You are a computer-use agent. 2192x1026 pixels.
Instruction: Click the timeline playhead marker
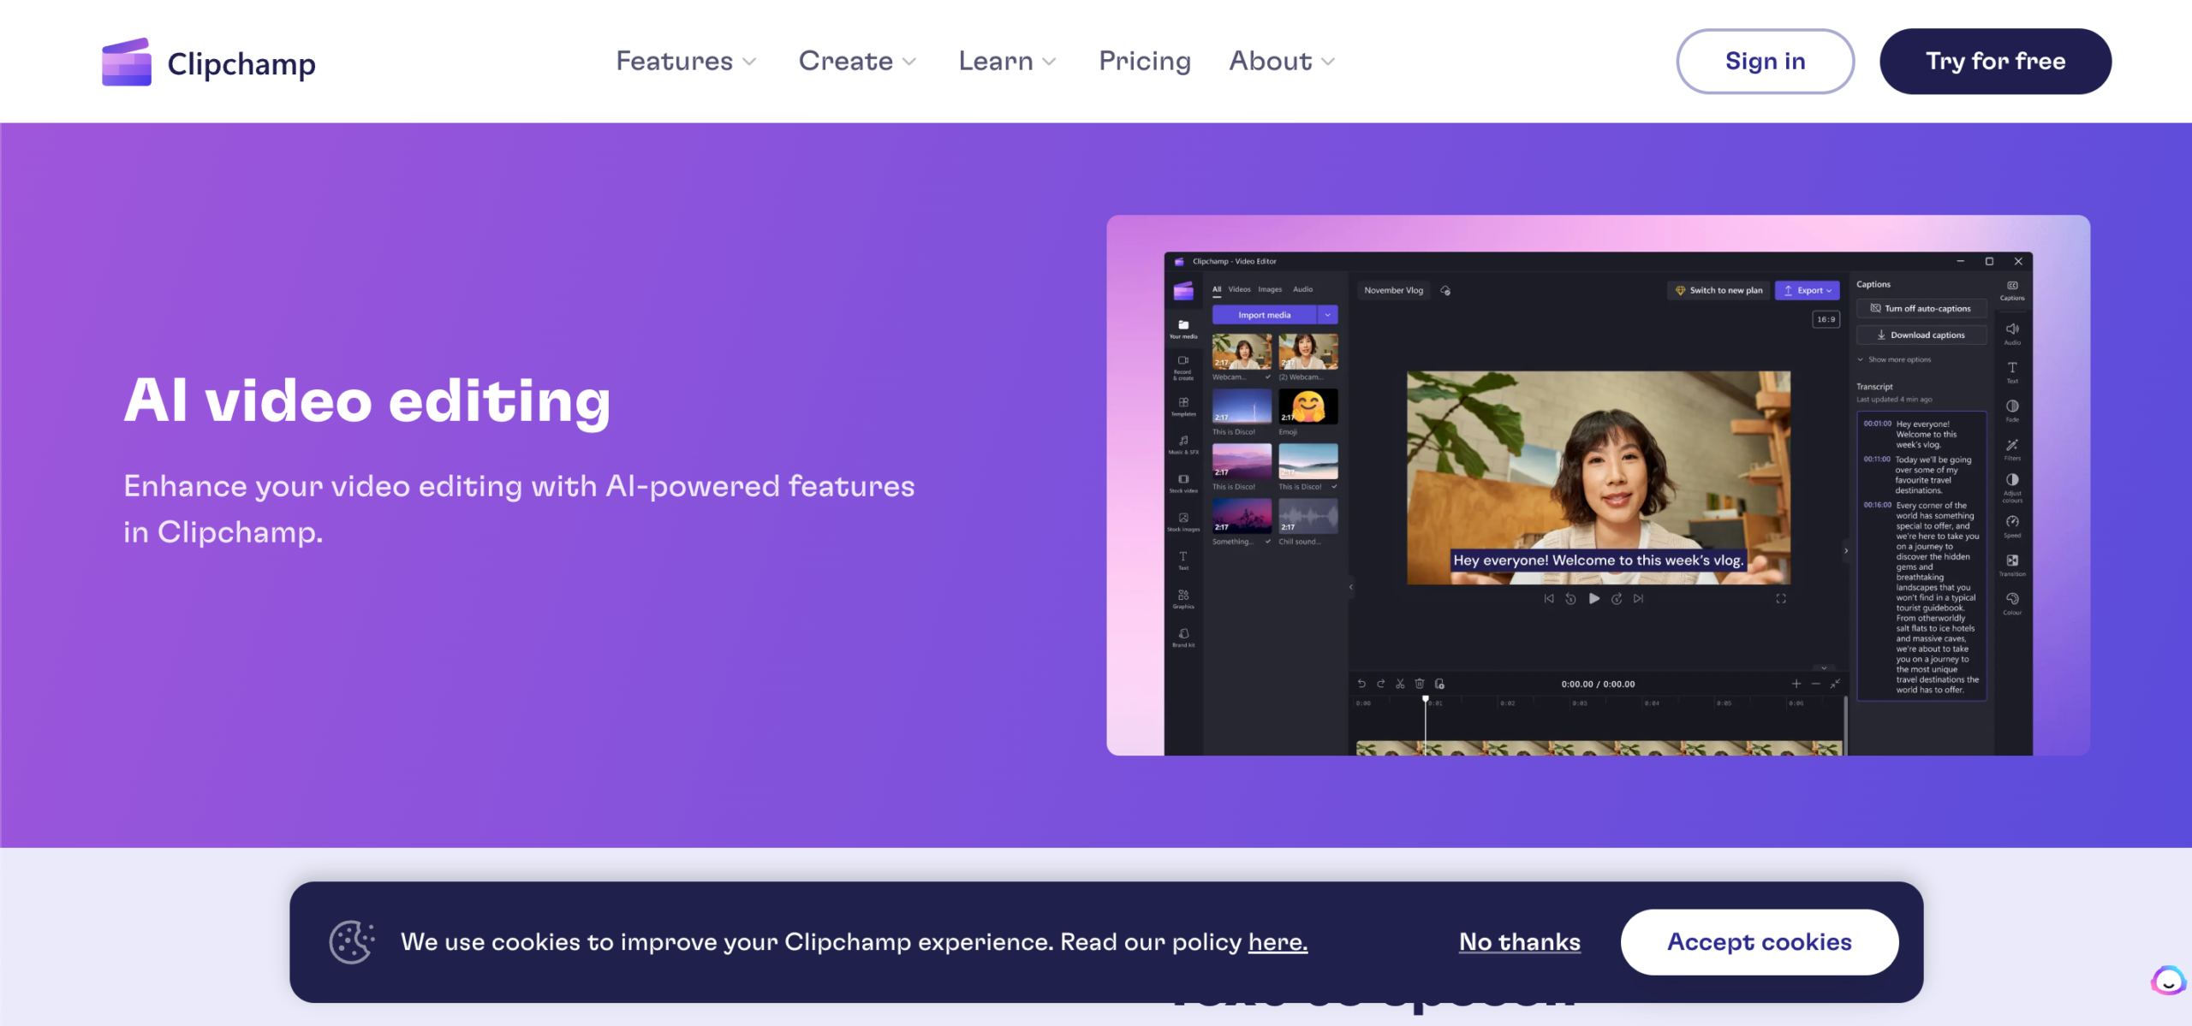tap(1426, 700)
